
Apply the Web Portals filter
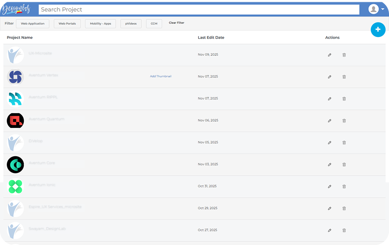click(x=67, y=23)
